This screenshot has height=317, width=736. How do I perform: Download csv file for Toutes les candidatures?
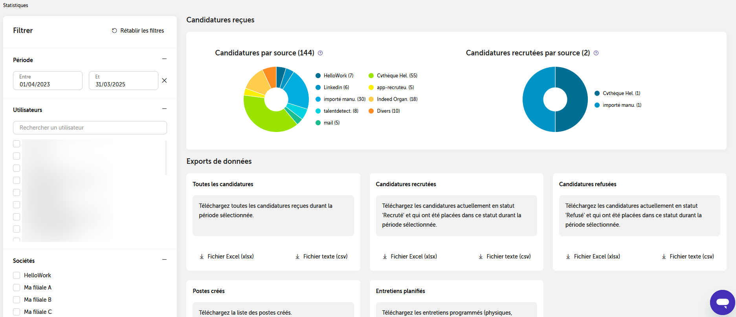point(321,257)
